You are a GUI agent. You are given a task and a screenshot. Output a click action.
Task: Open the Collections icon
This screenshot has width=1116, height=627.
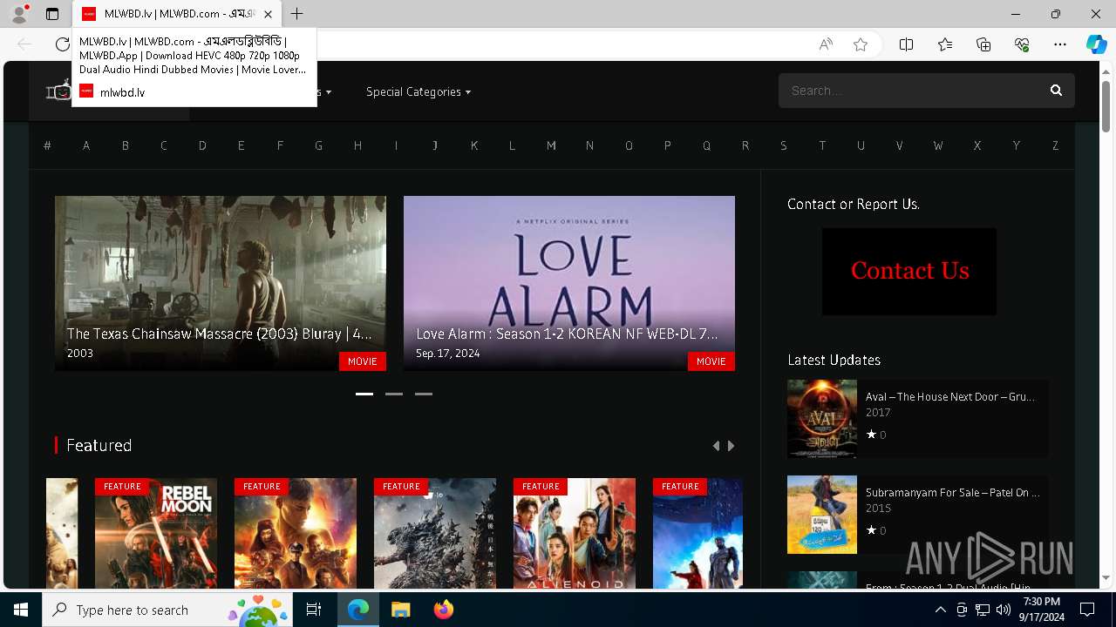click(x=983, y=44)
